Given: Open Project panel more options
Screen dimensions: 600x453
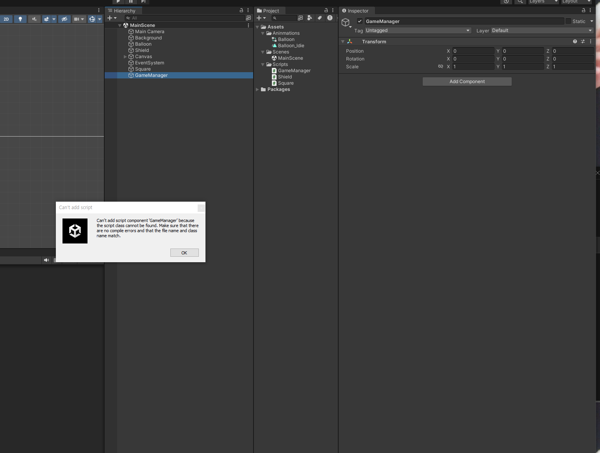Looking at the screenshot, I should [333, 11].
